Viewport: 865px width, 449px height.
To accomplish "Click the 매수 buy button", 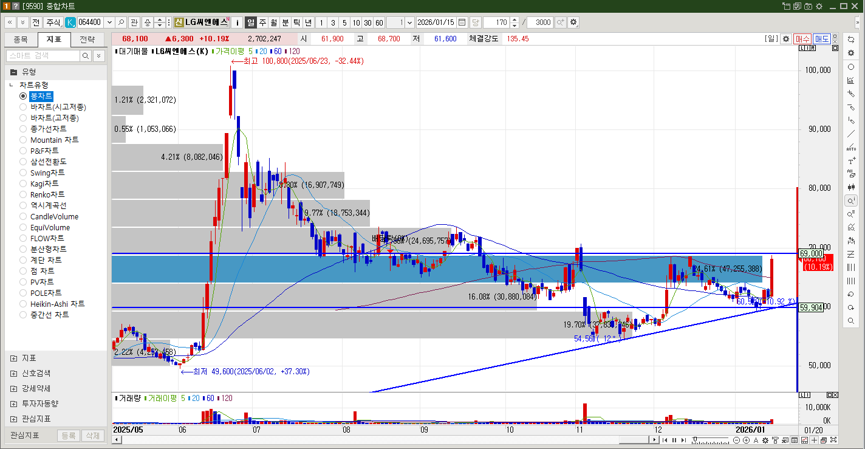I will pos(802,38).
